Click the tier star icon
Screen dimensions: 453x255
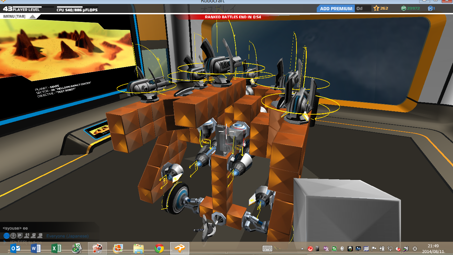[376, 8]
